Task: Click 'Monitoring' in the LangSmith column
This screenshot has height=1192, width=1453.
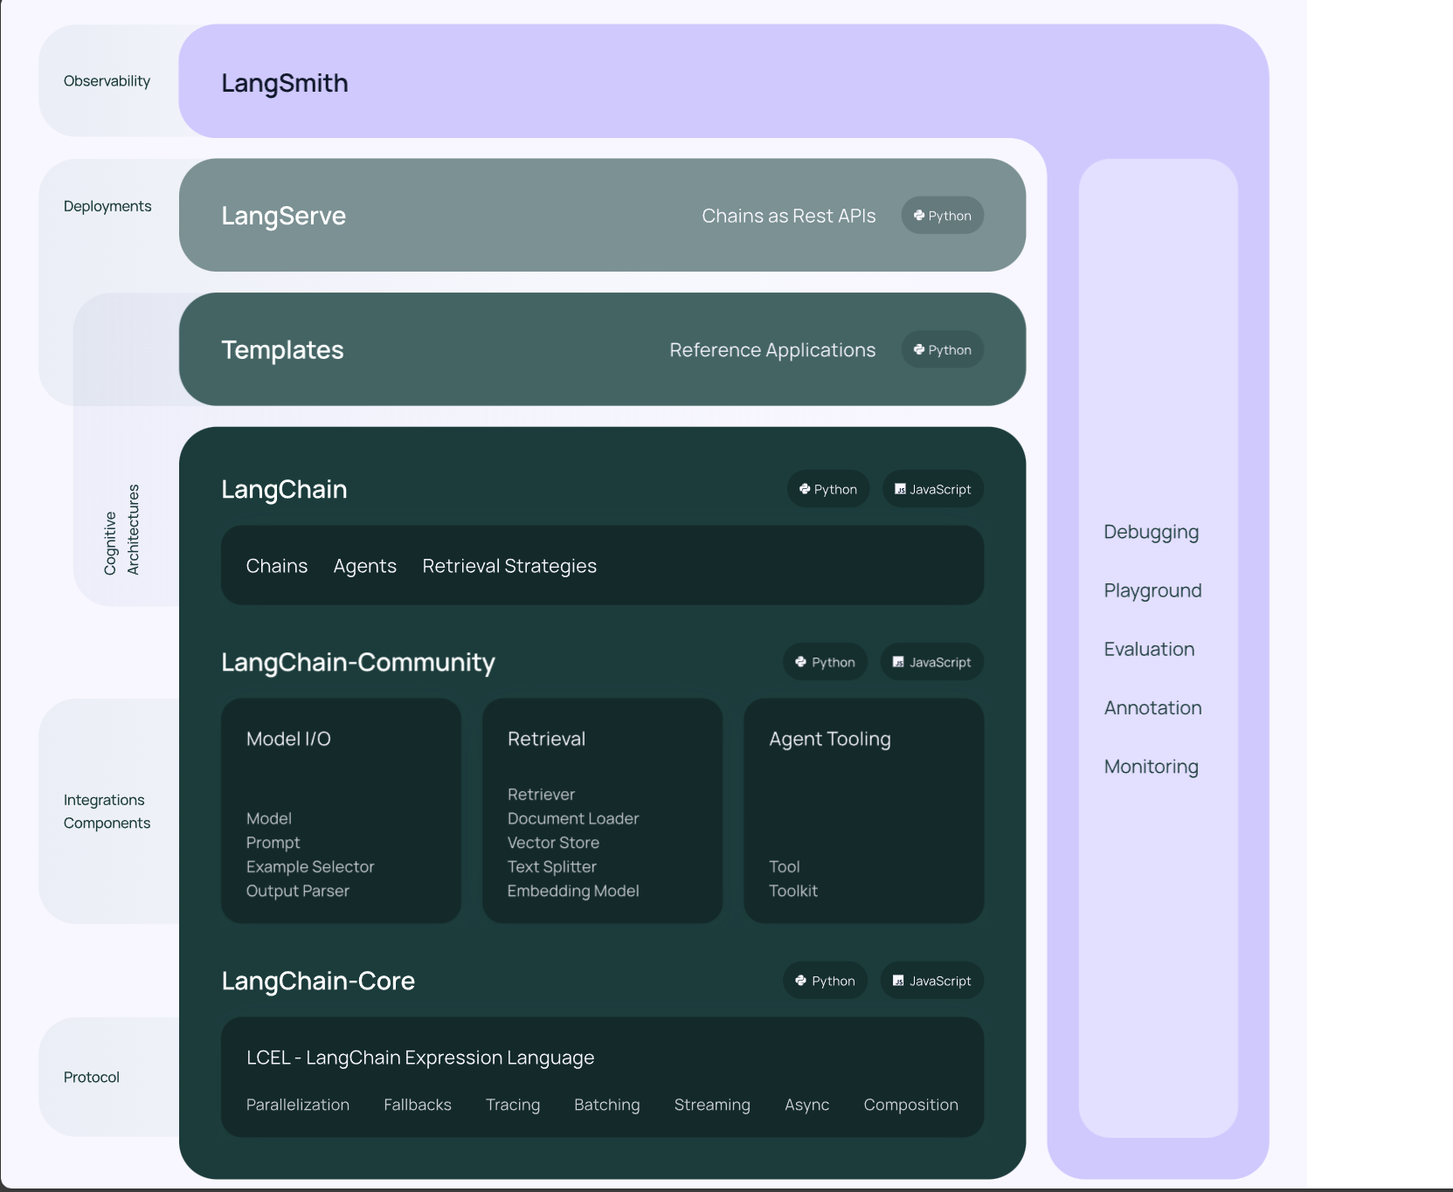Action: click(x=1152, y=766)
